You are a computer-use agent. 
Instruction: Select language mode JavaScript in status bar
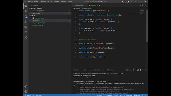click(129, 95)
